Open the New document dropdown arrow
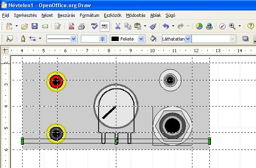This screenshot has width=256, height=168. pyautogui.click(x=17, y=26)
